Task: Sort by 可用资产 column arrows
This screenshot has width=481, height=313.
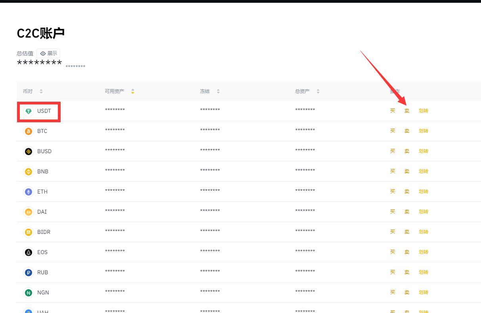Action: click(x=133, y=91)
